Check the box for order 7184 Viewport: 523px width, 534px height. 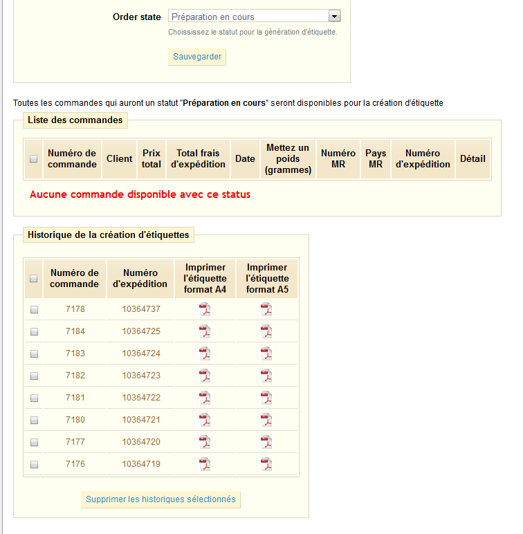[34, 332]
